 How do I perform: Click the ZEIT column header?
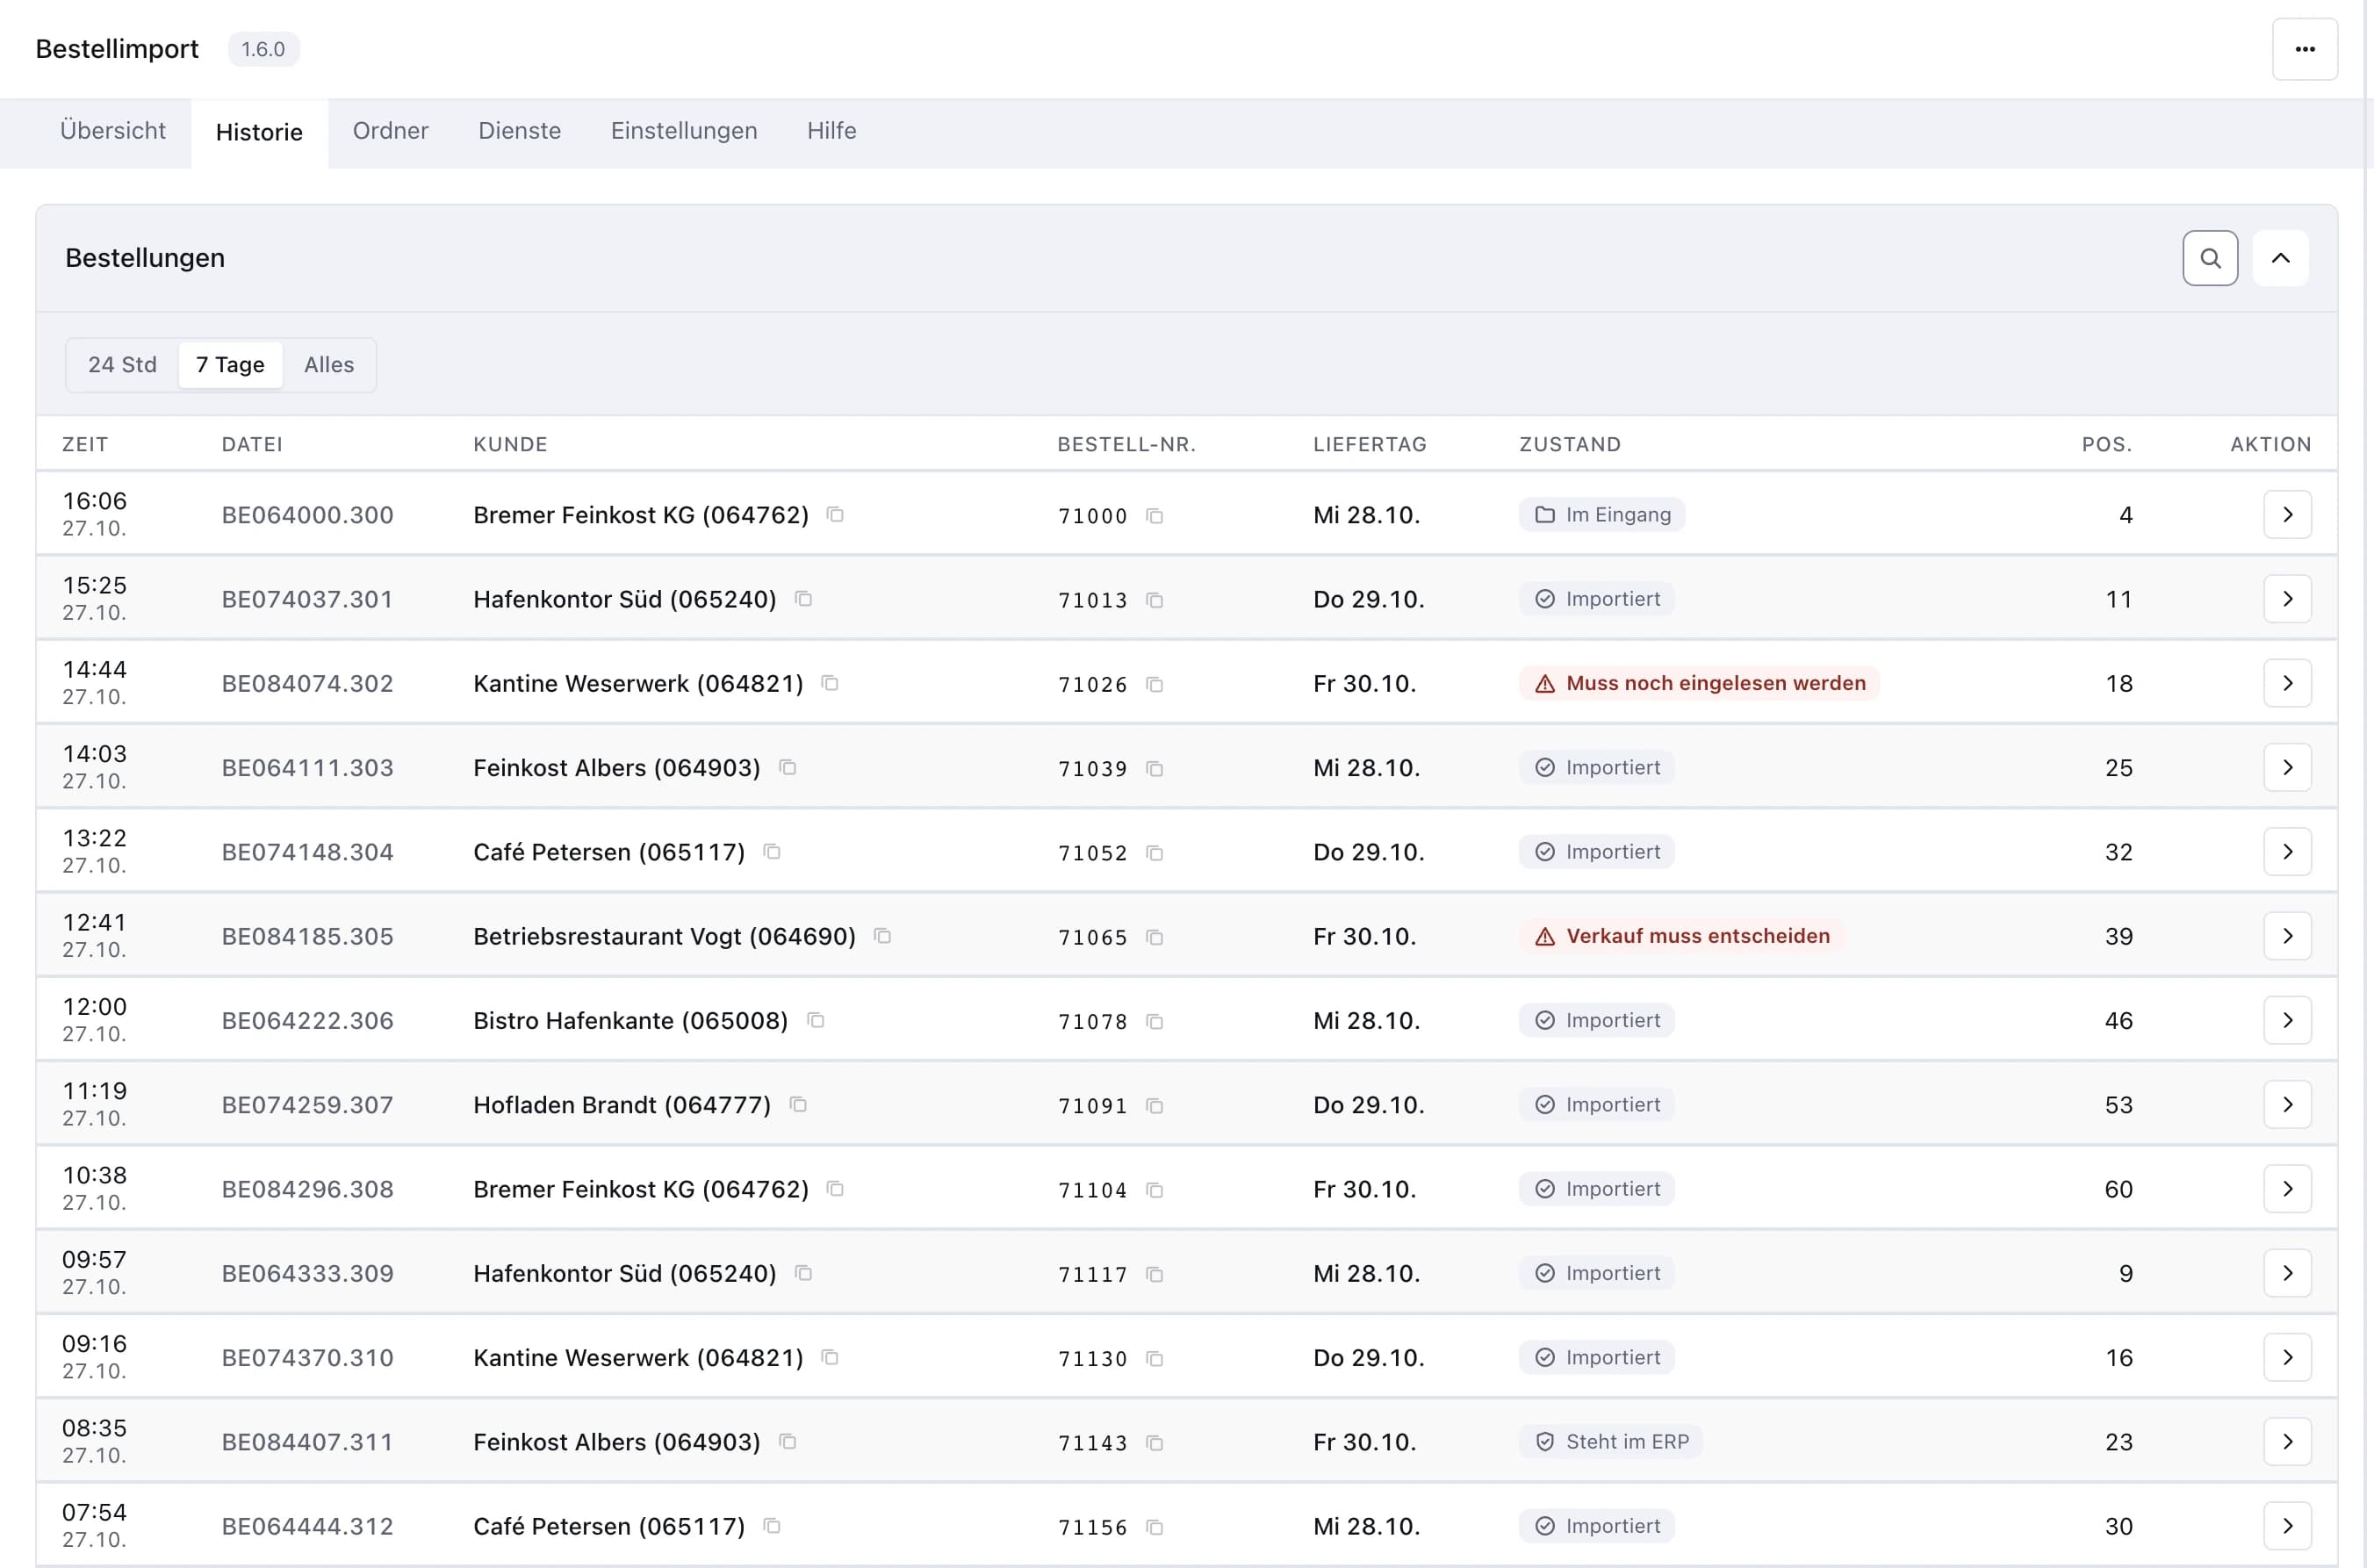point(85,444)
